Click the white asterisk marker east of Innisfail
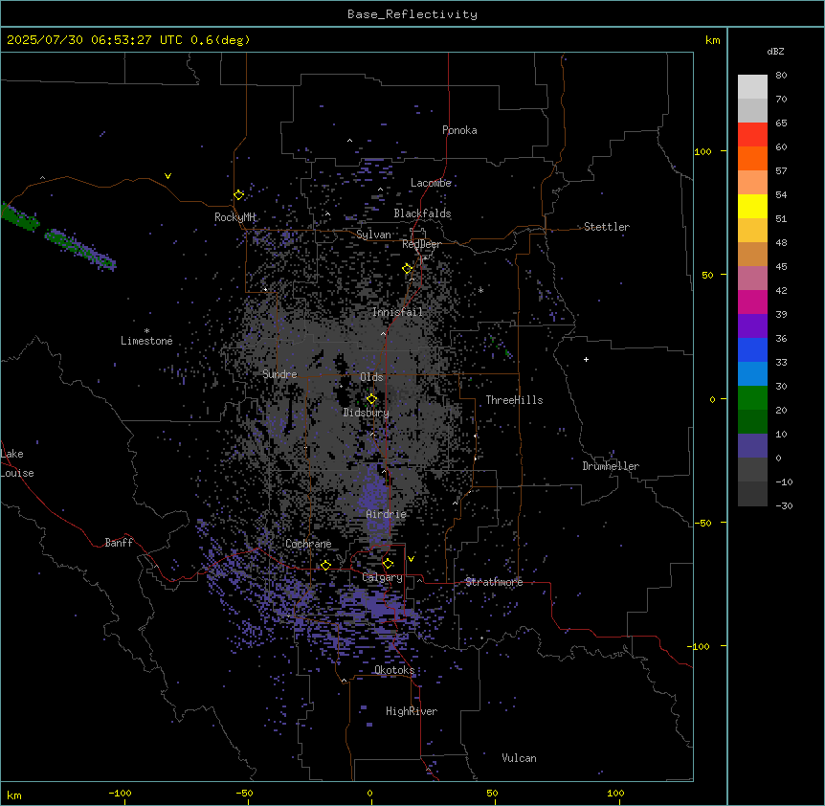The height and width of the screenshot is (806, 825). pyautogui.click(x=480, y=290)
